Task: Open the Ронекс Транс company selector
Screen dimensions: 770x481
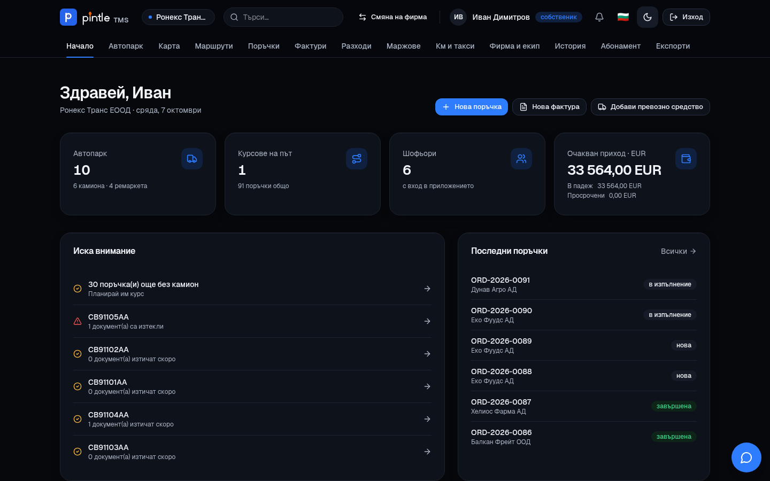Action: [178, 17]
